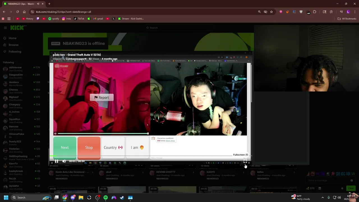Open Spotify from the taskbar
The width and height of the screenshot is (359, 202).
coord(105,198)
